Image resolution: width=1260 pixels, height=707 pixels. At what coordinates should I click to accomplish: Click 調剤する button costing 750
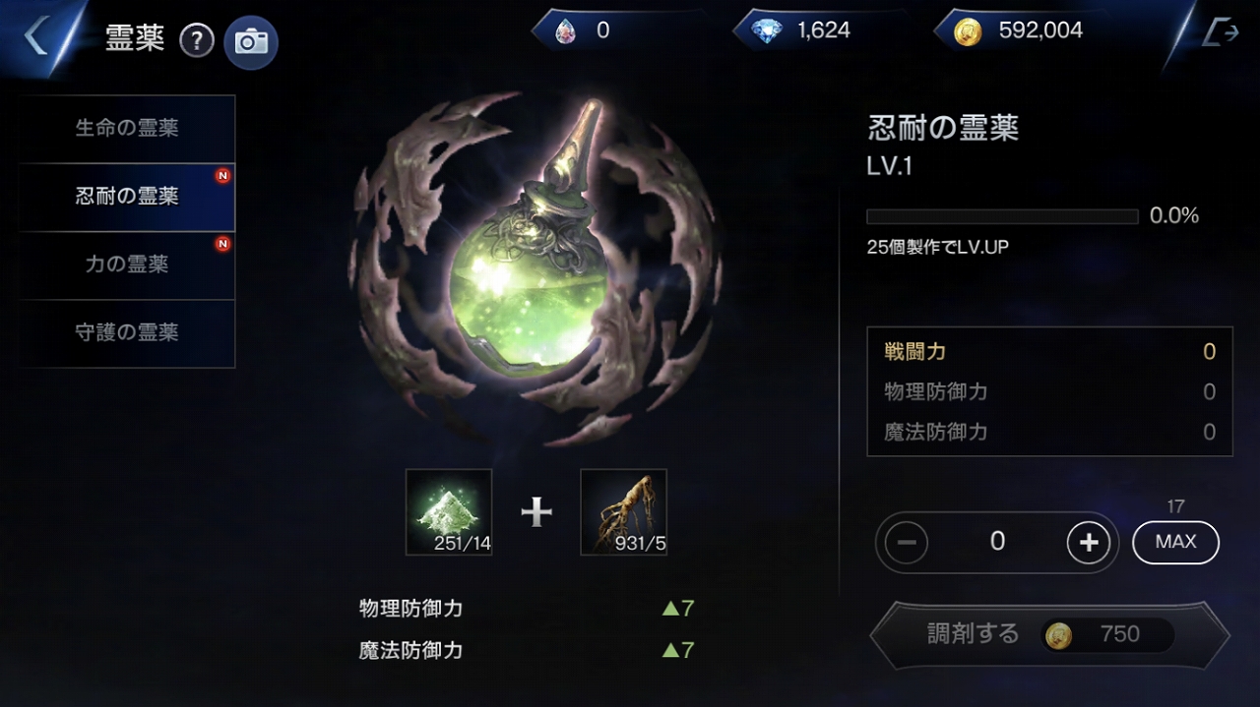[1049, 635]
